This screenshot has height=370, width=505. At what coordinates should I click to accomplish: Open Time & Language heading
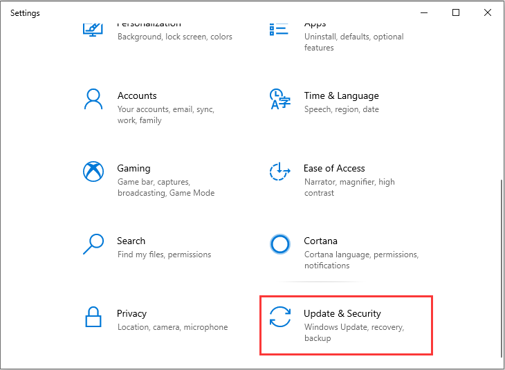(x=341, y=95)
